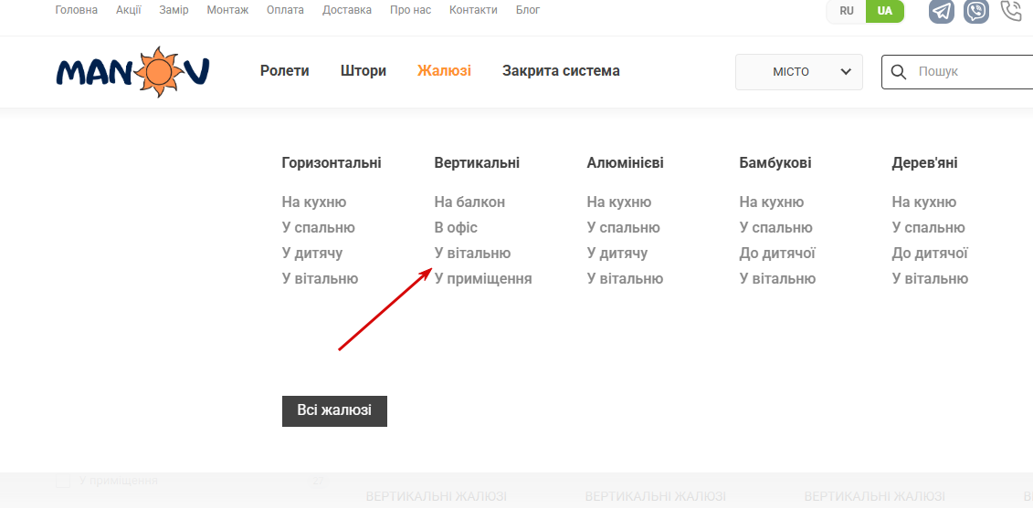Open the 'Бамбукові' blinds category
Screen dimensions: 1033x508
click(x=775, y=163)
